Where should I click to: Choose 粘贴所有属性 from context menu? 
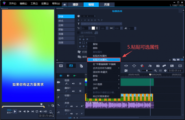click(104, 56)
